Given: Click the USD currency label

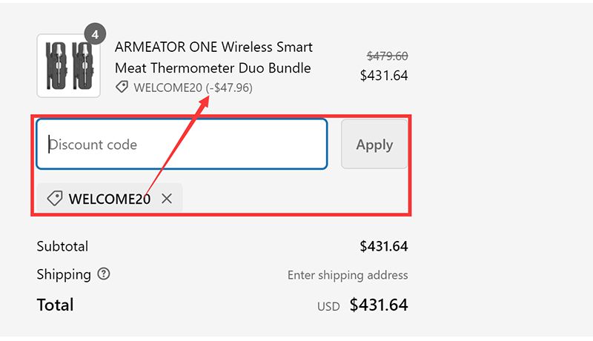Looking at the screenshot, I should click(x=330, y=306).
